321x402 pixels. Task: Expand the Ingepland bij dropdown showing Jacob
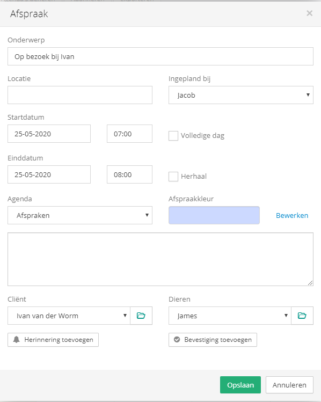click(240, 95)
